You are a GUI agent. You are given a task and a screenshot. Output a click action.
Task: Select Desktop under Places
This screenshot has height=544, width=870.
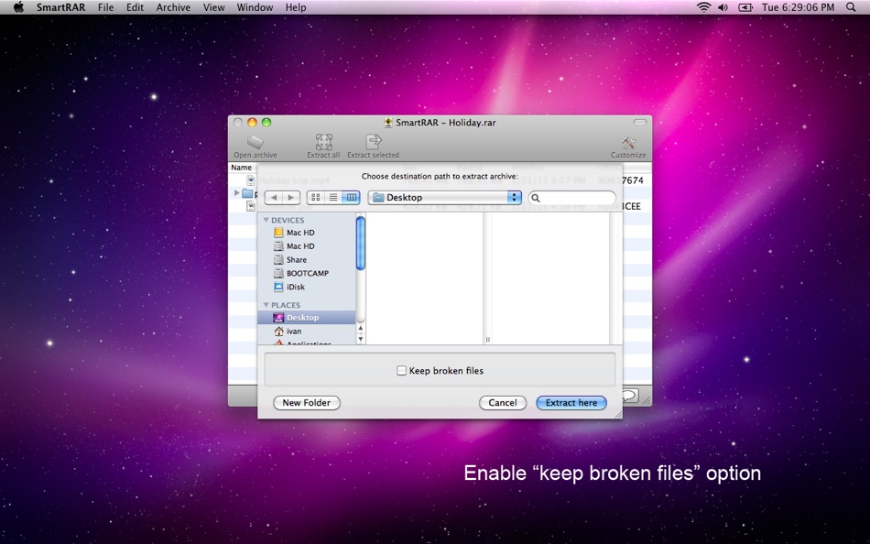tap(307, 318)
